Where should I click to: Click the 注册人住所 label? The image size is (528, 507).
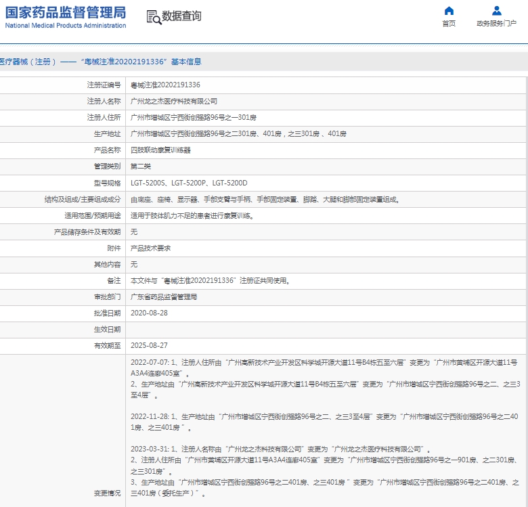(104, 118)
